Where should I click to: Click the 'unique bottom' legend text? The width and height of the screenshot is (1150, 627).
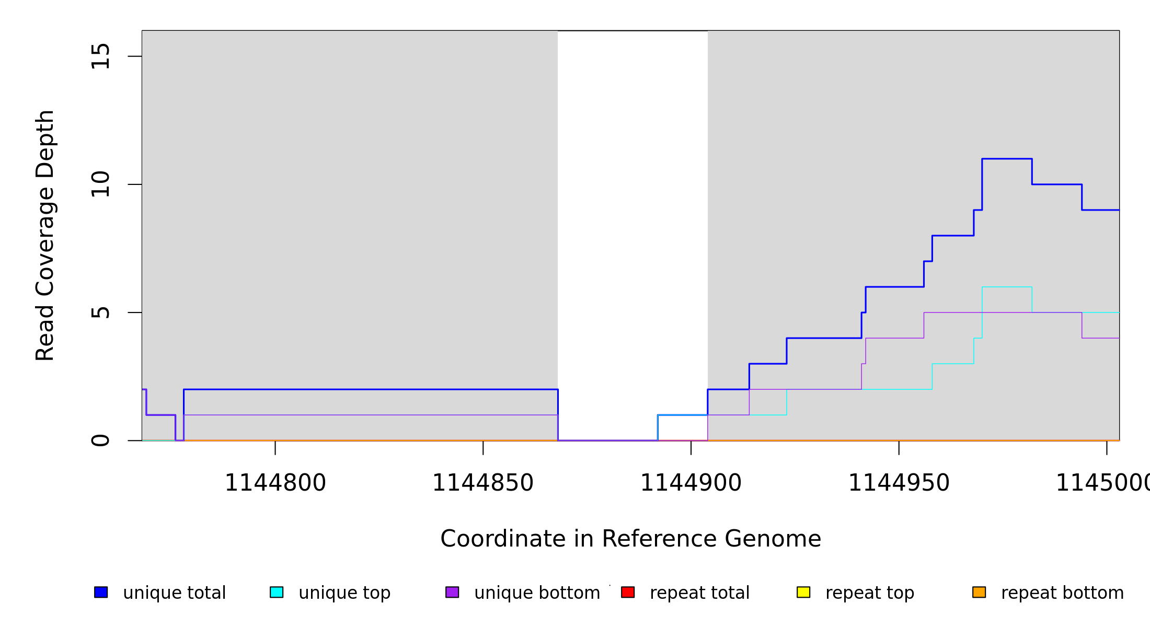tap(537, 593)
